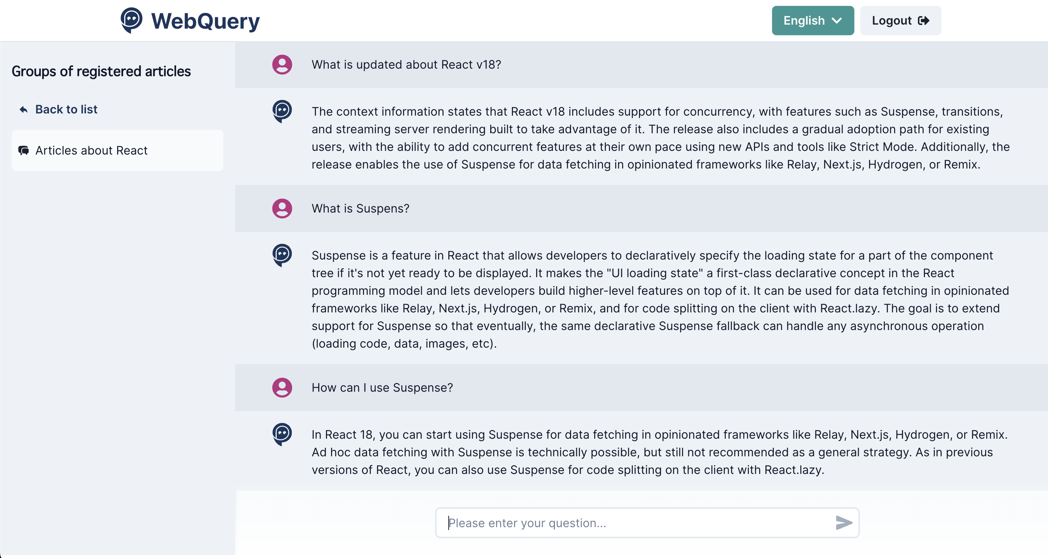Select the message How can I use Suspense?

[x=382, y=388]
